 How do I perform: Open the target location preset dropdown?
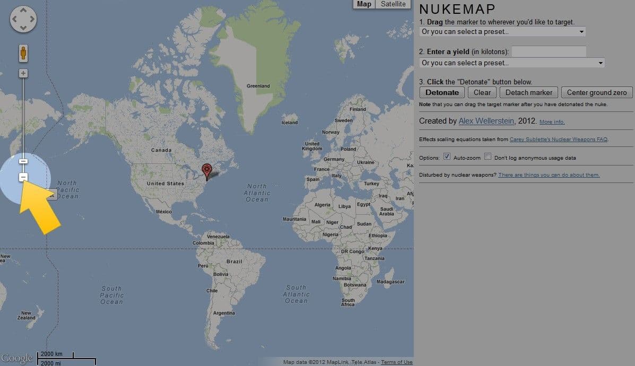click(x=502, y=32)
